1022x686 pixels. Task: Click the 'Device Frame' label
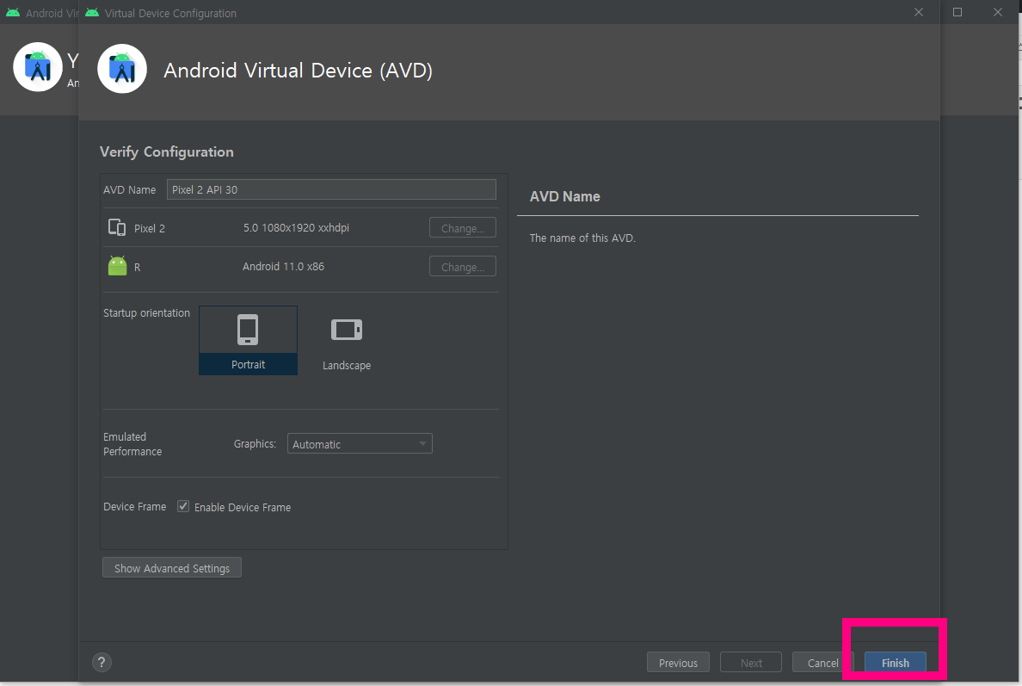tap(135, 507)
